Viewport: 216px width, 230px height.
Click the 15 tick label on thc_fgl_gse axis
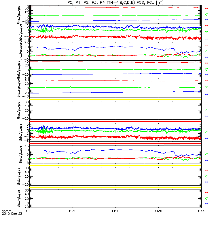pos(27,146)
